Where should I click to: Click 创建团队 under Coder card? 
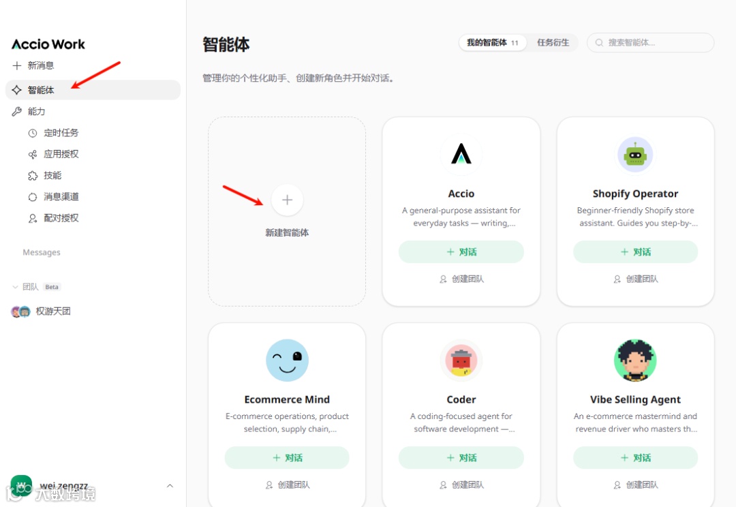(461, 485)
